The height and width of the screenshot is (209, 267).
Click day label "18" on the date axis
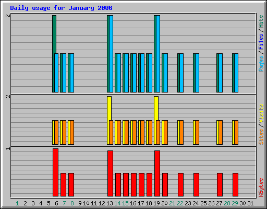pyautogui.click(x=149, y=203)
